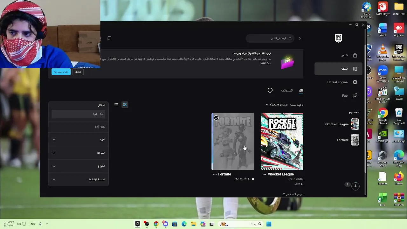Screen dimensions: 407x229
Task: Open AnyDesk desktop shortcut
Action: (399, 30)
